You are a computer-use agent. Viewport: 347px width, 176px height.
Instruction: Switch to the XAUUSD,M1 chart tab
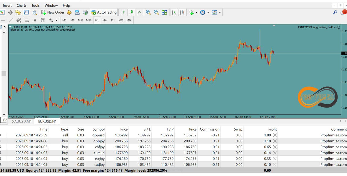(x=22, y=121)
